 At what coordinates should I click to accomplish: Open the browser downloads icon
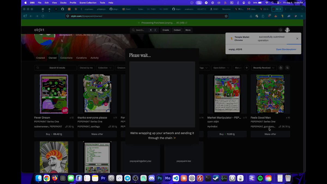251,16
